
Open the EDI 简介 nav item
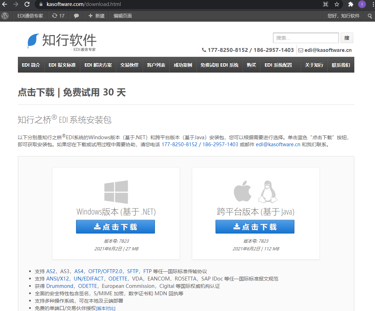[x=31, y=65]
